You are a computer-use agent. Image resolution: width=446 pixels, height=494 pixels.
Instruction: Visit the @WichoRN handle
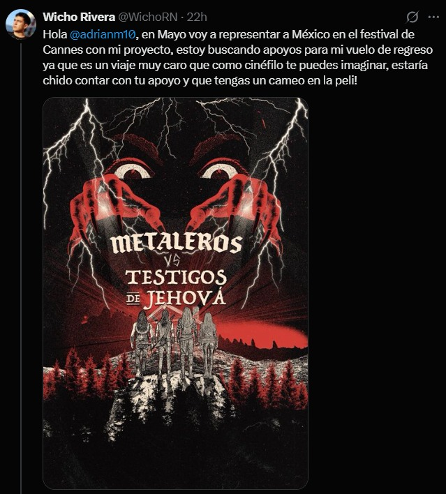147,17
